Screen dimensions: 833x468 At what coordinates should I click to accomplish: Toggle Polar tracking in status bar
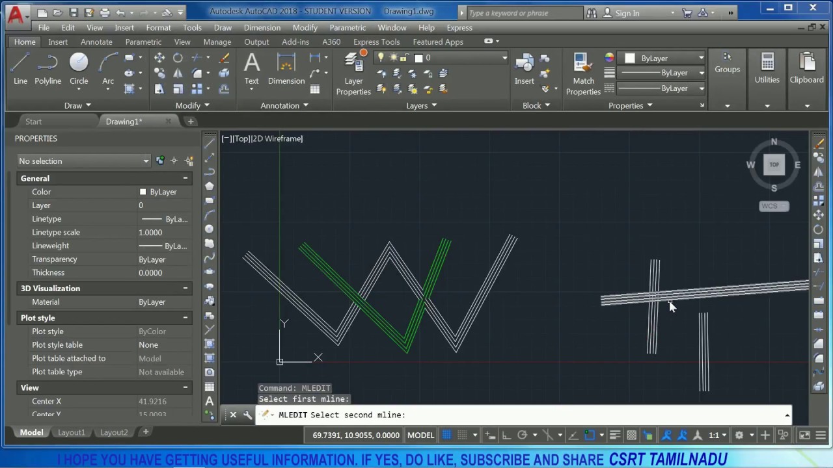522,435
